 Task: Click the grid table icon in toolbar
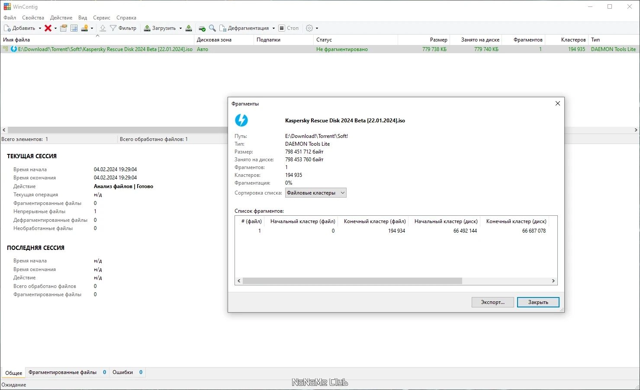click(x=74, y=28)
